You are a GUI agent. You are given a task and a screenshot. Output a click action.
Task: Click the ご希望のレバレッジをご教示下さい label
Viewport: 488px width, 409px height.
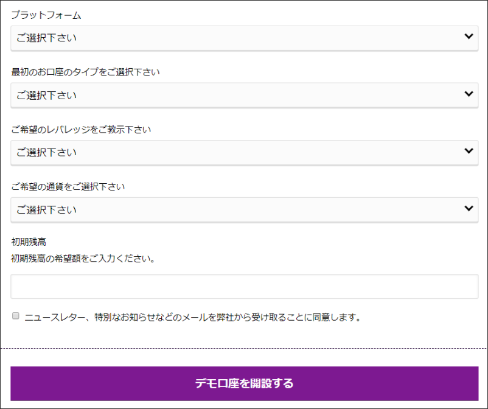(81, 130)
